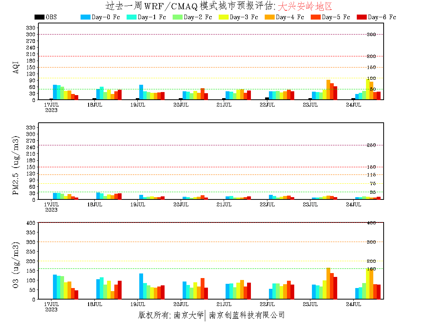This screenshot has height=326, width=422.
Task: Click the red region name 大兴安岭地区 in title
Action: 305,6
